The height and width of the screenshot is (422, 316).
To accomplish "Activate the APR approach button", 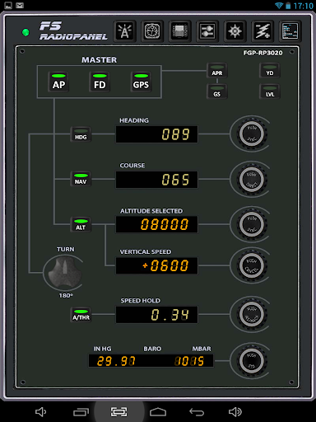I will click(217, 70).
